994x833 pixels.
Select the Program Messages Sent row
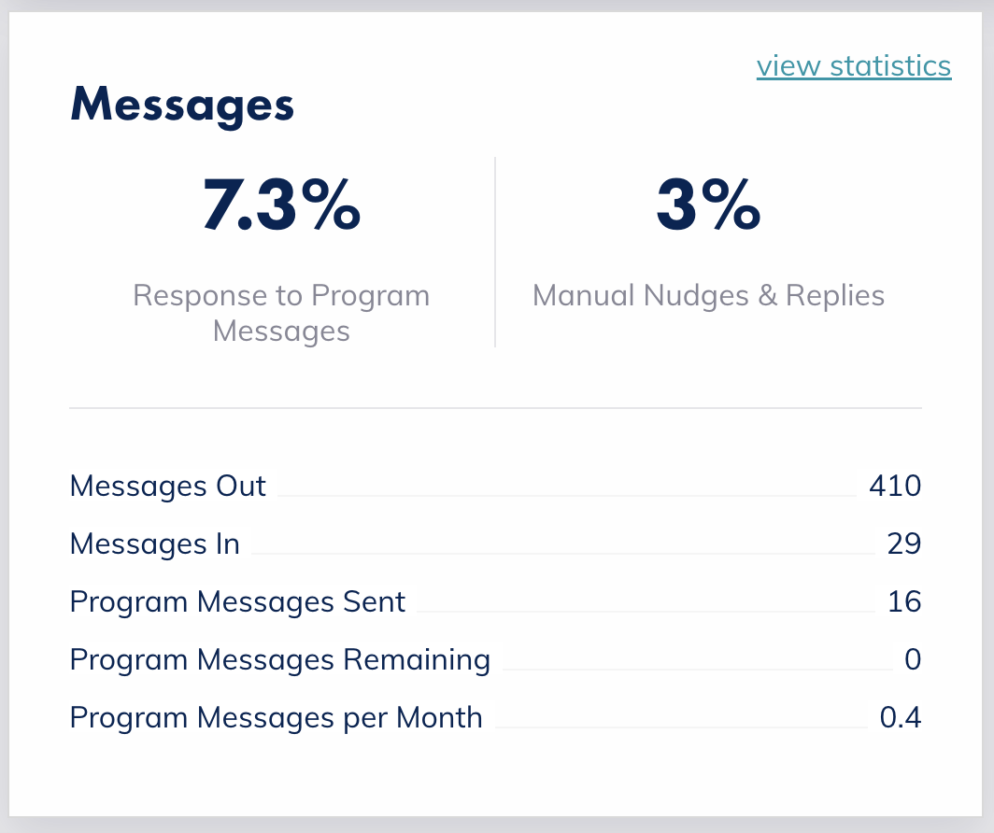237,602
